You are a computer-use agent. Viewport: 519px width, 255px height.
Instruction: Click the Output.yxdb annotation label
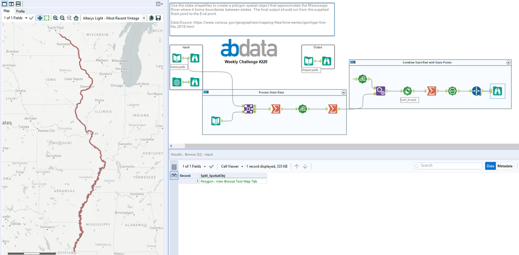(x=312, y=70)
